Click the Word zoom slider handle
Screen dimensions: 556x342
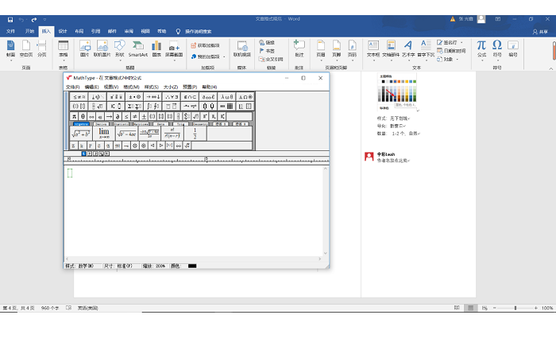tap(515, 308)
